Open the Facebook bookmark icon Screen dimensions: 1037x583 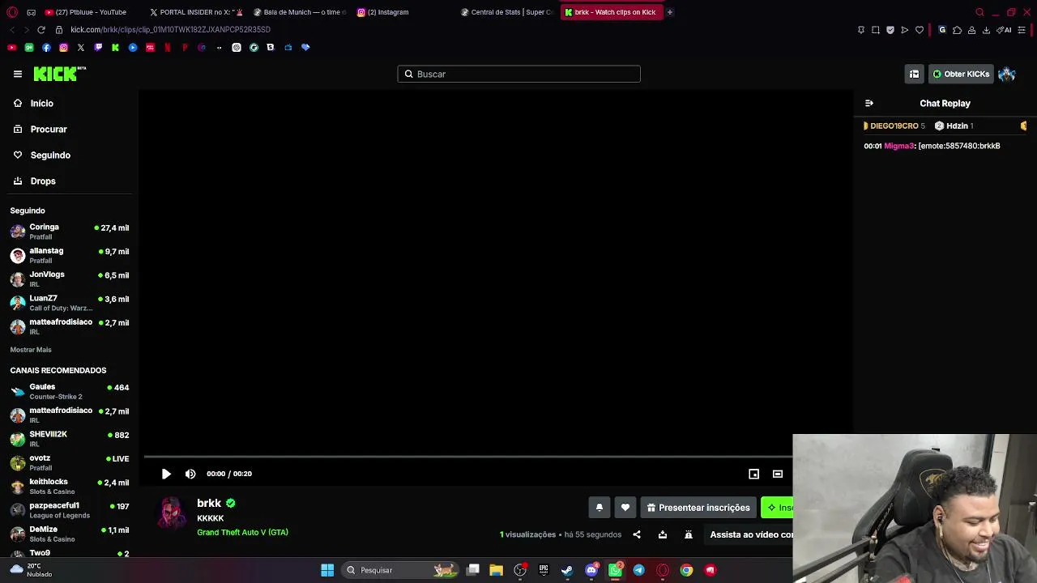[x=46, y=48]
